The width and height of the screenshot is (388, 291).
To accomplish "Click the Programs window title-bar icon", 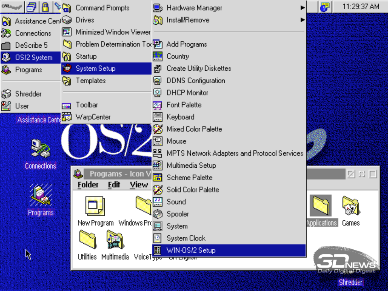I will (x=78, y=174).
